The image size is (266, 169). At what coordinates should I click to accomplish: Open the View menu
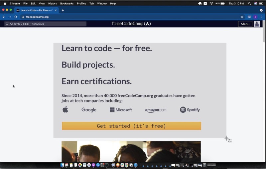point(42,3)
